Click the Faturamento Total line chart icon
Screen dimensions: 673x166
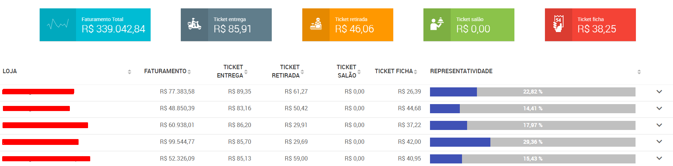(x=58, y=25)
